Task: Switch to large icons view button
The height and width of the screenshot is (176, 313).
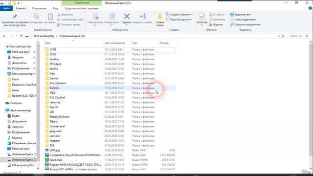Action: click(310, 172)
